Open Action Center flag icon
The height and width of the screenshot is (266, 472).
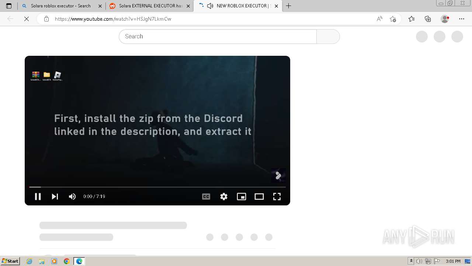click(x=437, y=261)
